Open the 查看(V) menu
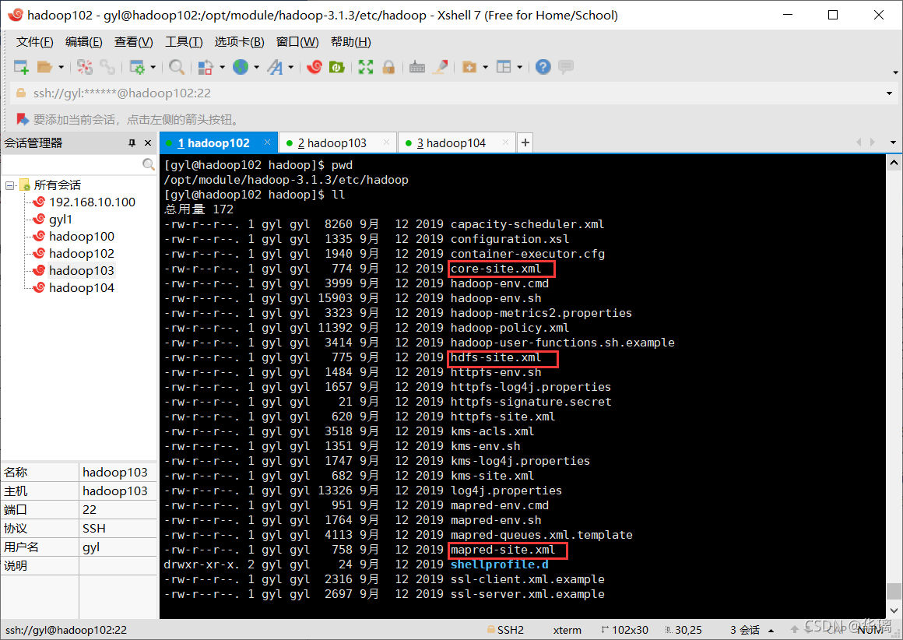 (134, 42)
